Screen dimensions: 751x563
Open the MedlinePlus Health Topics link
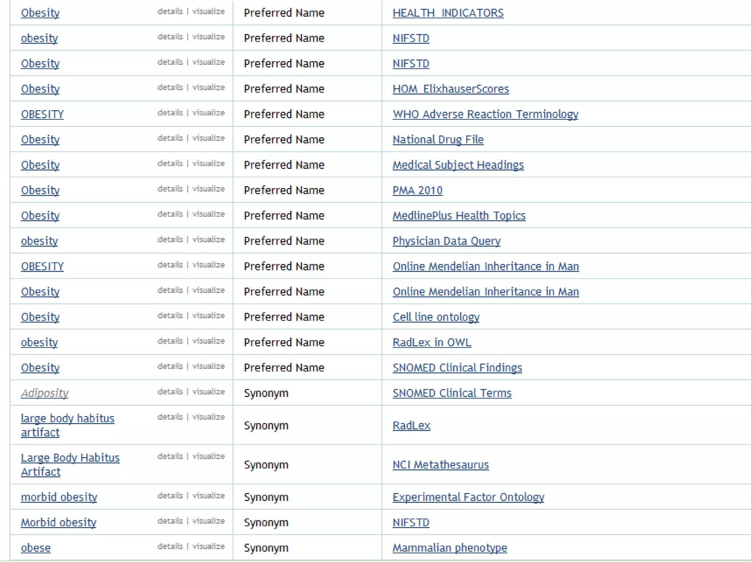click(x=459, y=216)
